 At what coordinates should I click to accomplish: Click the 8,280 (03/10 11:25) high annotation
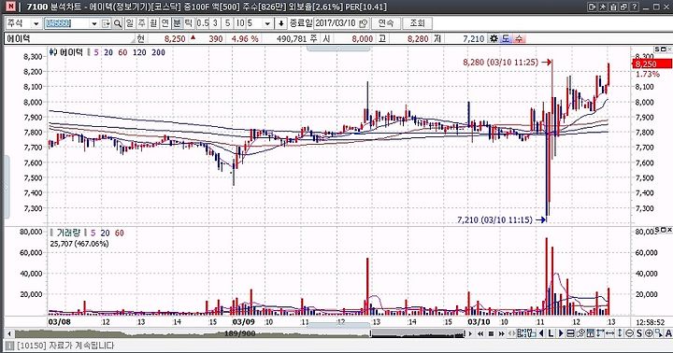pyautogui.click(x=500, y=63)
